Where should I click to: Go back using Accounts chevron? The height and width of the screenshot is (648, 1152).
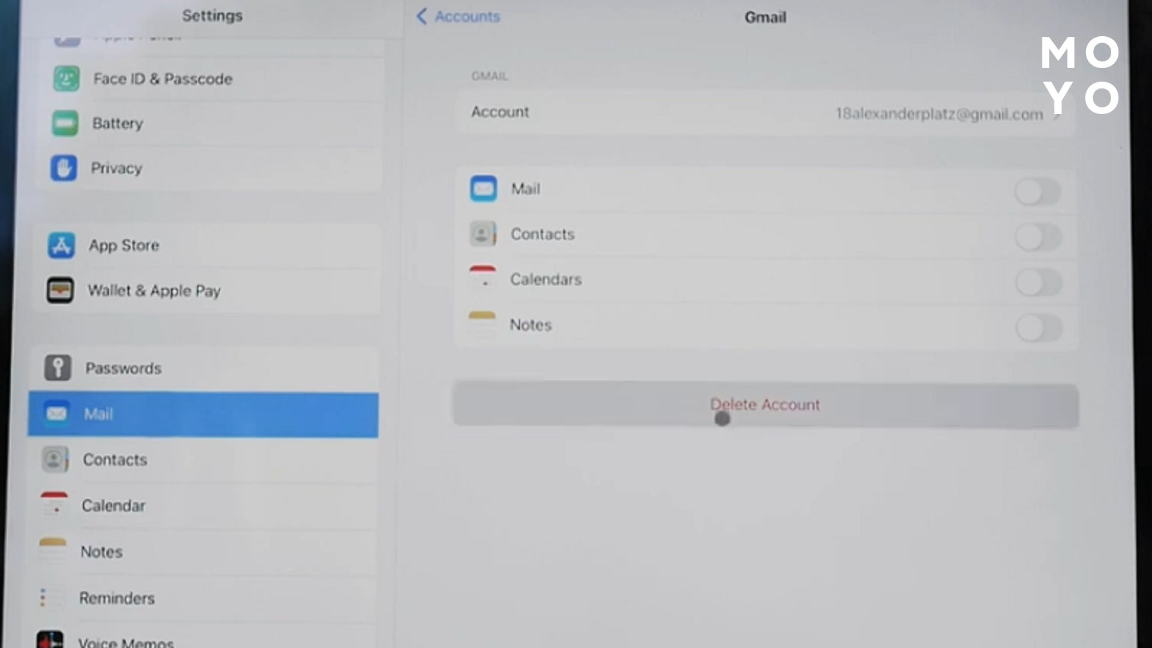coord(422,16)
